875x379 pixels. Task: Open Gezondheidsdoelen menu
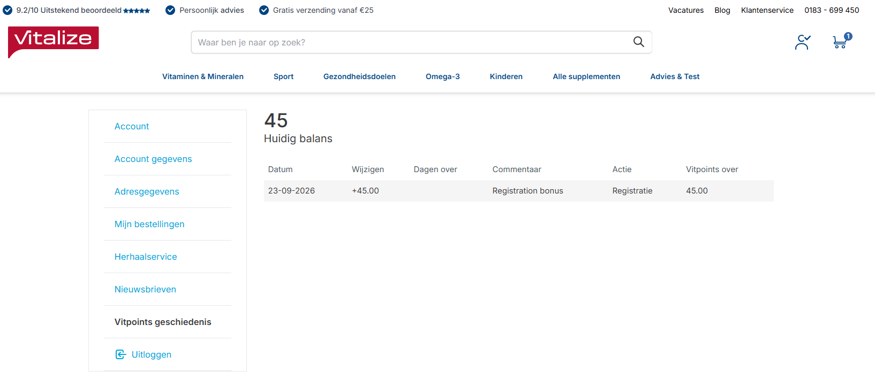pyautogui.click(x=359, y=76)
